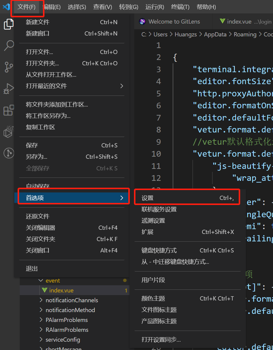Open 设置 from the preferences submenu
273x350 pixels.
pyautogui.click(x=188, y=198)
